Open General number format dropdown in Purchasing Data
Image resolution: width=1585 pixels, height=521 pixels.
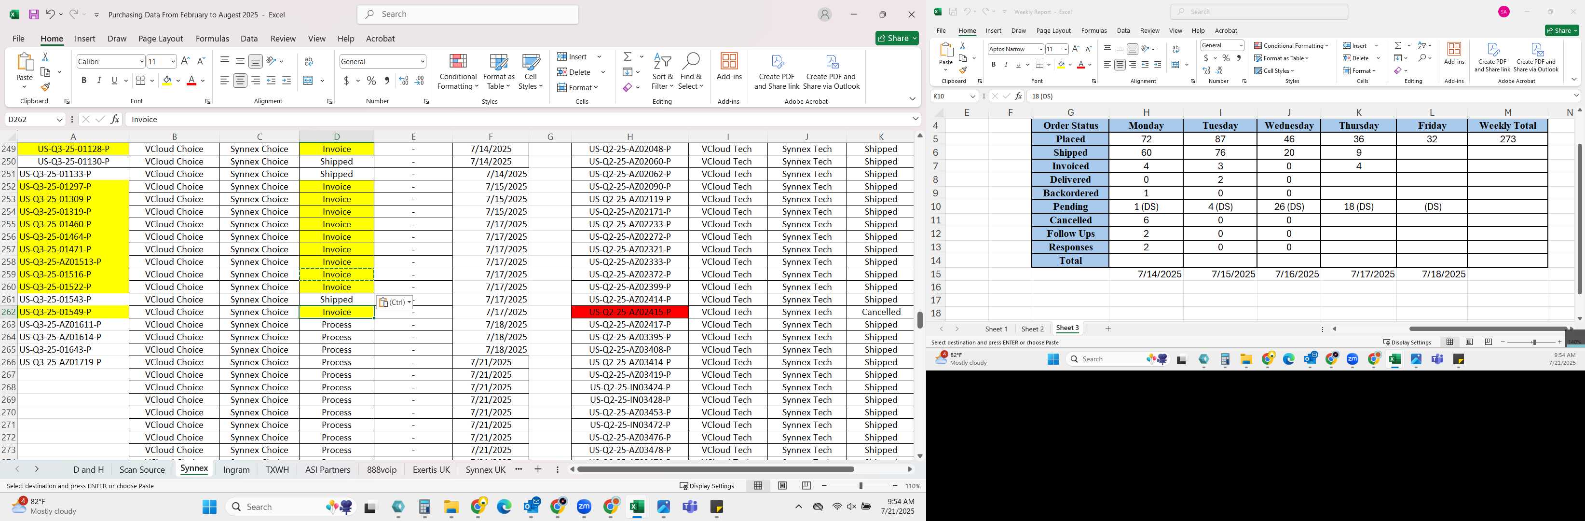tap(422, 61)
